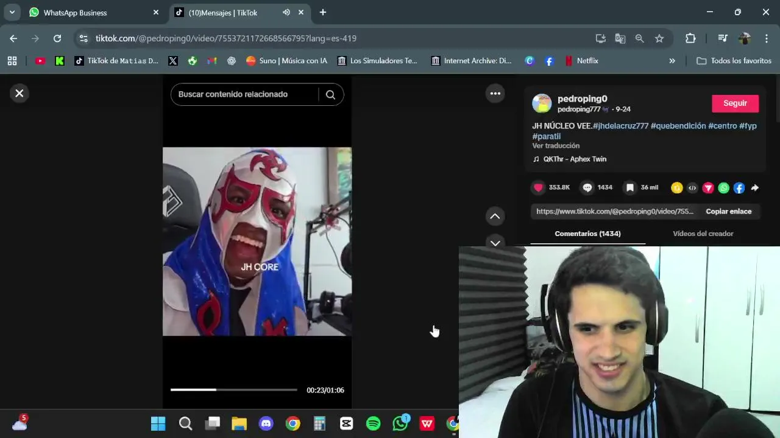Open the Suno | Música con IA bookmark
Image resolution: width=780 pixels, height=438 pixels.
click(286, 61)
